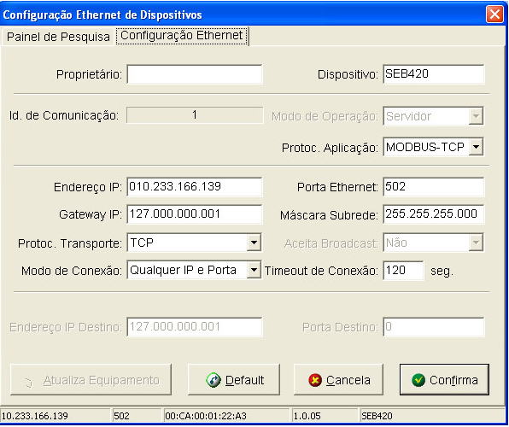Focus the Proprietário text field
Screen dimensions: 509x427
(x=195, y=74)
